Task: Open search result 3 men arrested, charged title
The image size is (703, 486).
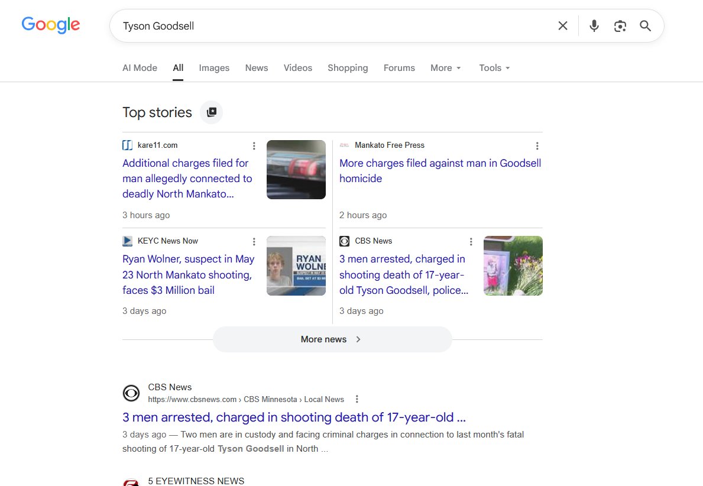Action: point(294,417)
